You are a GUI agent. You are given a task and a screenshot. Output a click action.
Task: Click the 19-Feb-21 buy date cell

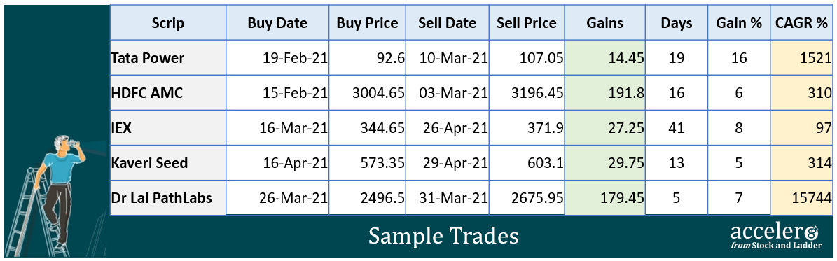(x=277, y=57)
